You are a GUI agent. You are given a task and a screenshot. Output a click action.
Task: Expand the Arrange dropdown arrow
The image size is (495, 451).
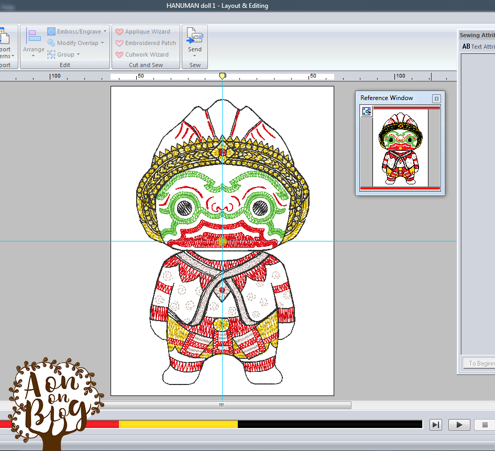(34, 56)
